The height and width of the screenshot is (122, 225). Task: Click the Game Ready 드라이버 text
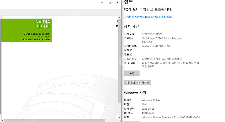37,34
